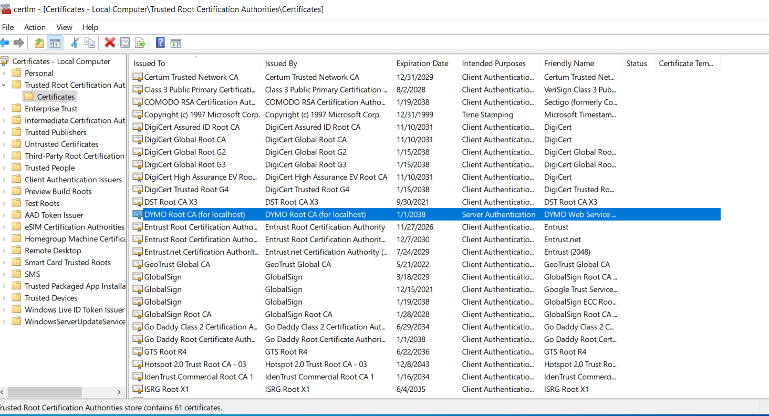
Task: Collapse the Trusted Root Certification Authorities node
Action: 4,85
